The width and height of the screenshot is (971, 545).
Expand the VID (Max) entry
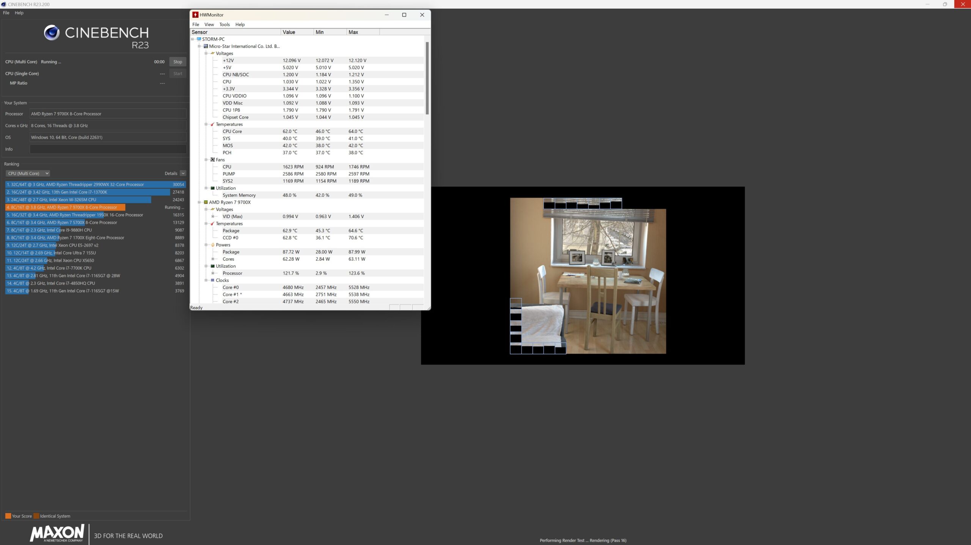213,217
